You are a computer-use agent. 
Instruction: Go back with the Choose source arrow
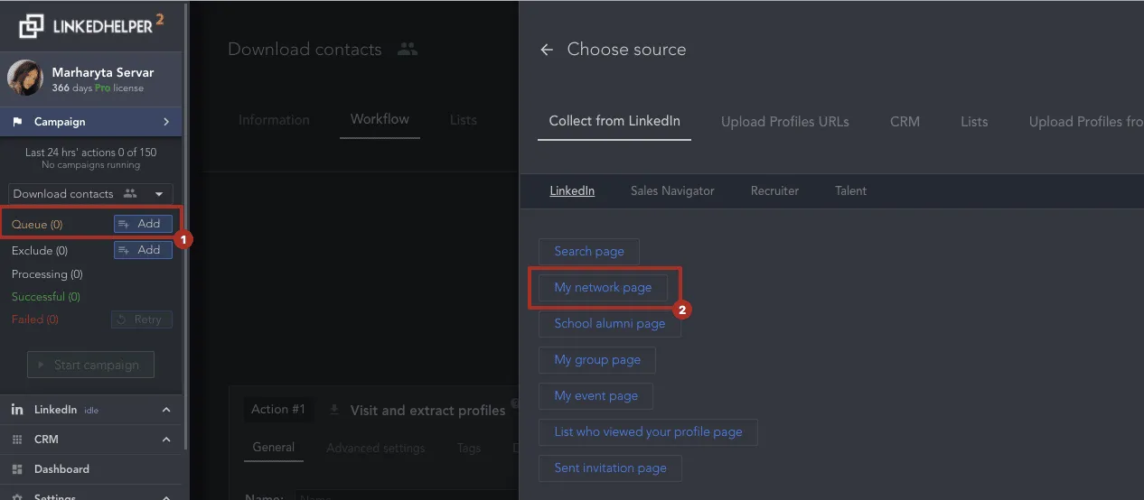tap(547, 50)
